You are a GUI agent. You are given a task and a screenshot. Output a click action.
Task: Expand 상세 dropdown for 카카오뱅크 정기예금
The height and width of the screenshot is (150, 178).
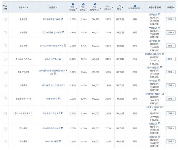(x=171, y=113)
